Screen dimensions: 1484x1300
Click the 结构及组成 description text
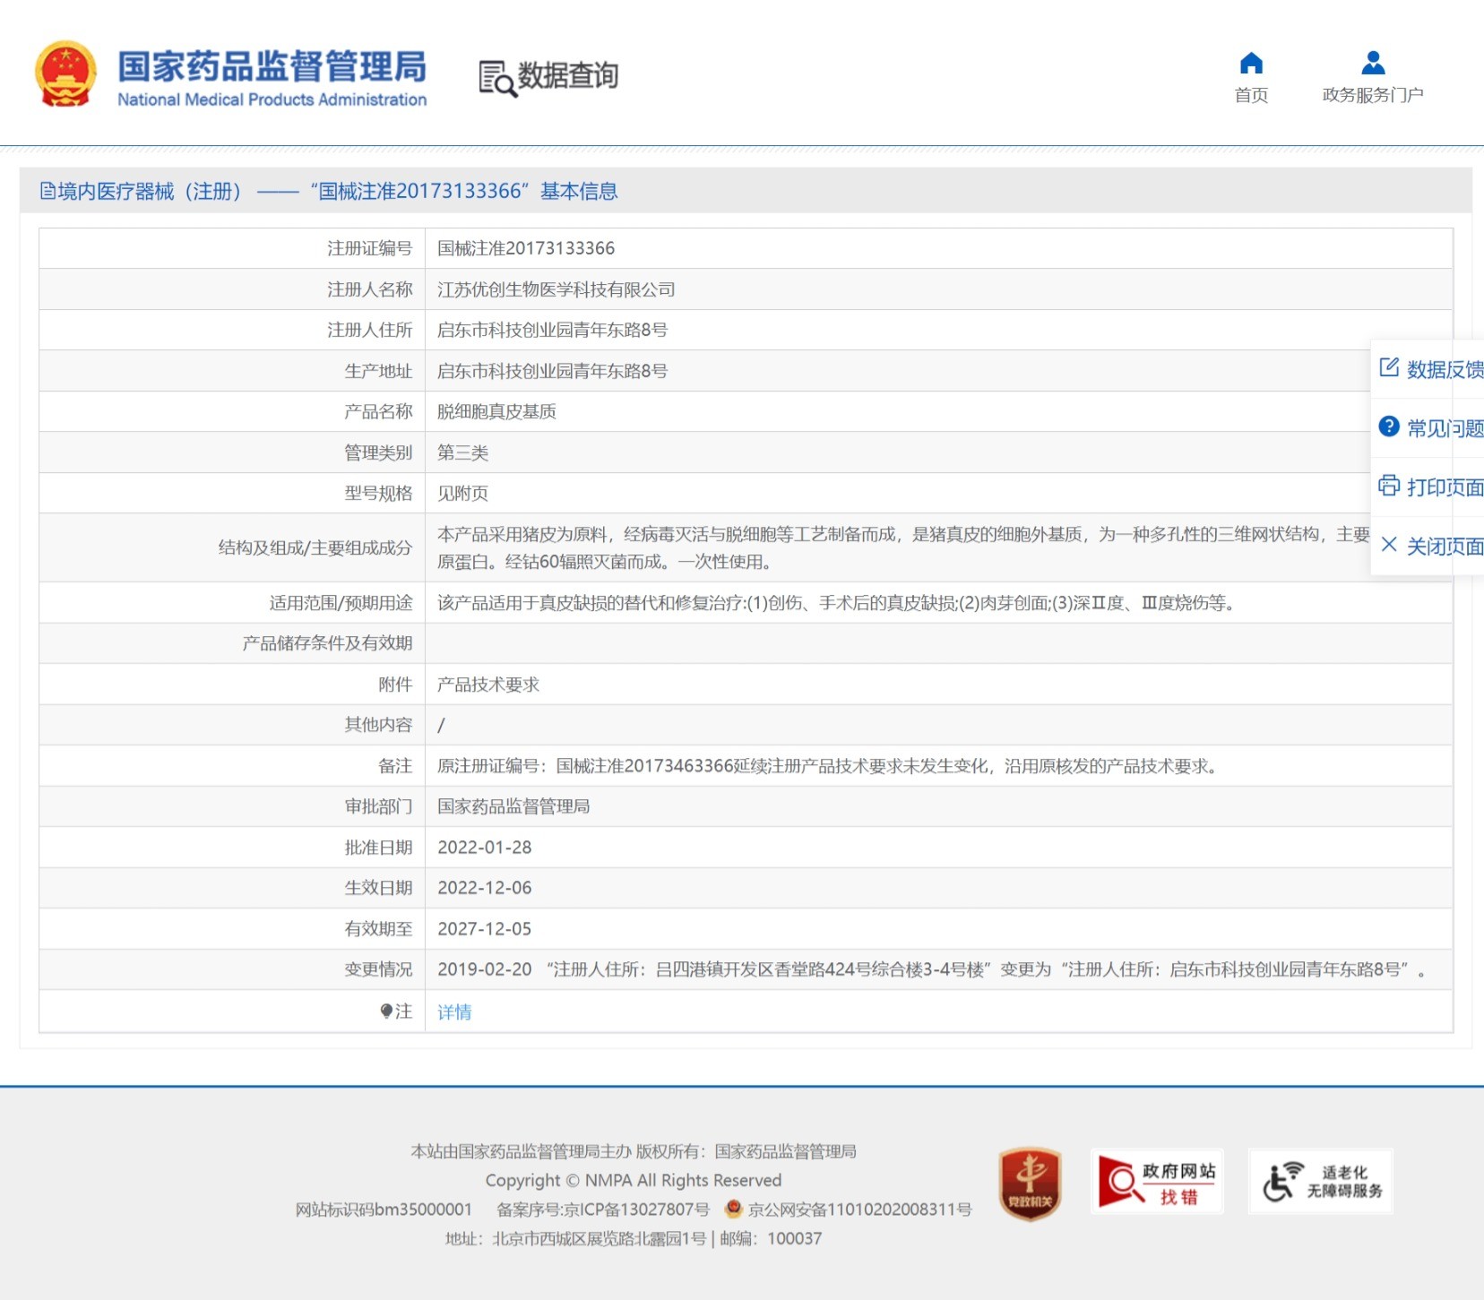pos(903,547)
